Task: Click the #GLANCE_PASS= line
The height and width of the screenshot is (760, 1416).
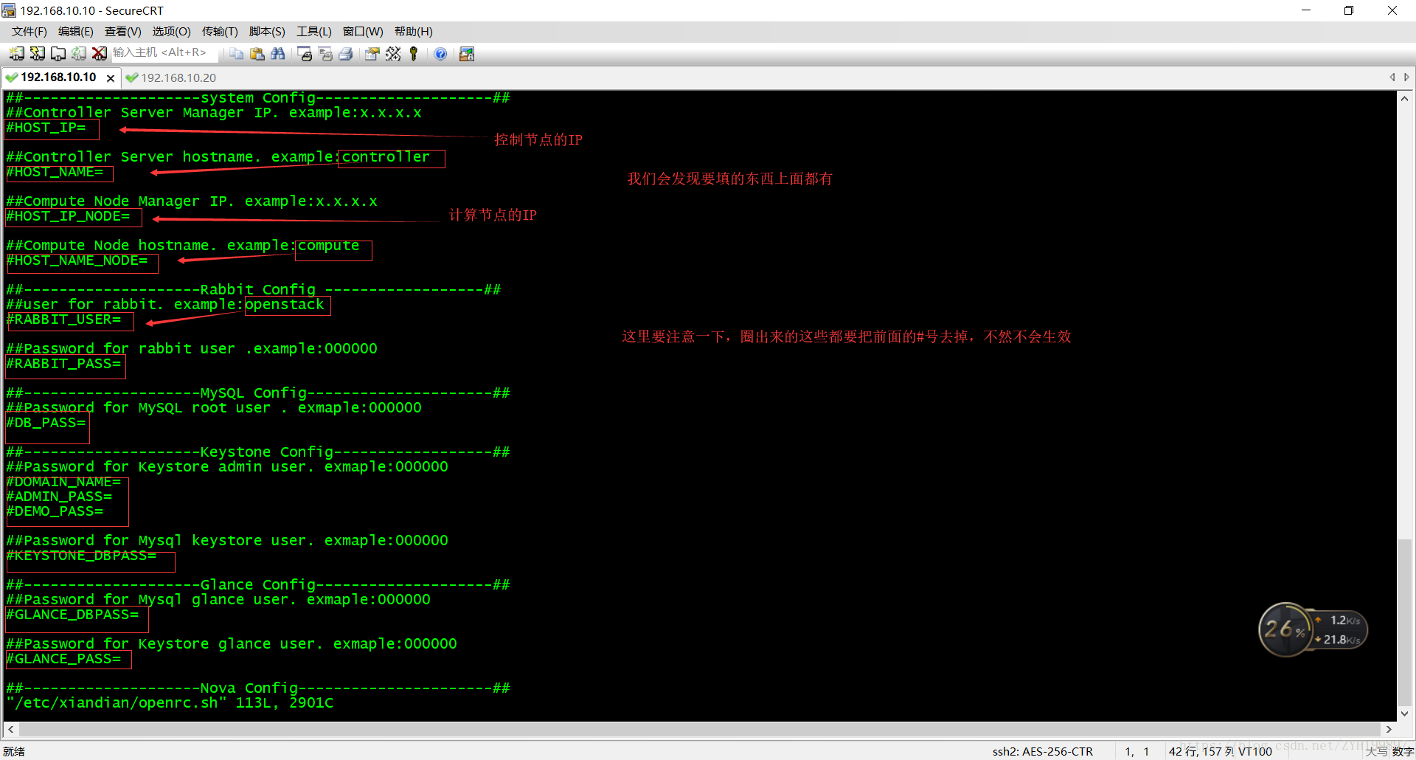Action: [63, 659]
